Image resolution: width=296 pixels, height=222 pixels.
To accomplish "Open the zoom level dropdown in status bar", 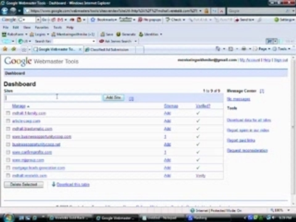I will (289, 210).
